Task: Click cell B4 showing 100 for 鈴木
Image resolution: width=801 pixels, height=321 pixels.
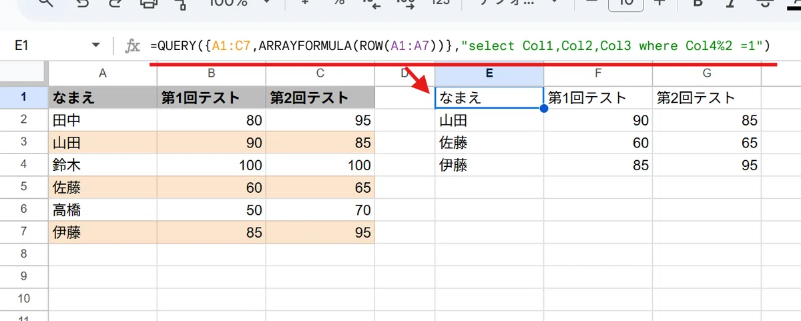Action: pyautogui.click(x=211, y=165)
